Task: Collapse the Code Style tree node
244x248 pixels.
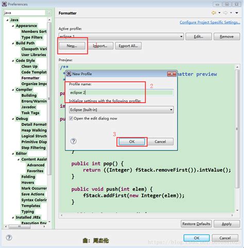Action: click(x=13, y=61)
